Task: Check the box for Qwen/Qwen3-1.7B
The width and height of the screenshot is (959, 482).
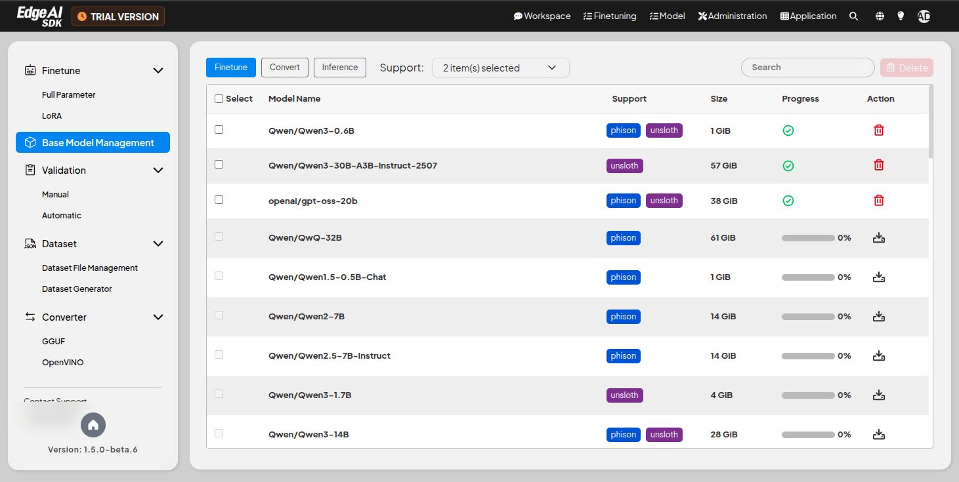Action: tap(219, 393)
